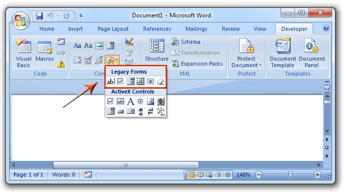Expand the Undo history arrow
Screen dimensions: 343x192
click(57, 16)
